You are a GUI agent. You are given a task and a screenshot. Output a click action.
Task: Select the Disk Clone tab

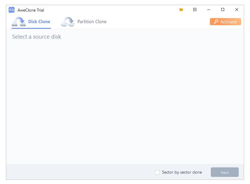(x=39, y=21)
